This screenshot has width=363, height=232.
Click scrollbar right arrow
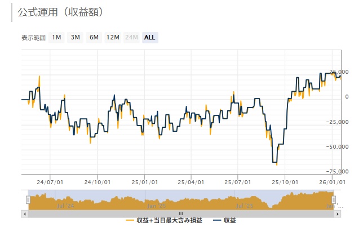(338, 213)
